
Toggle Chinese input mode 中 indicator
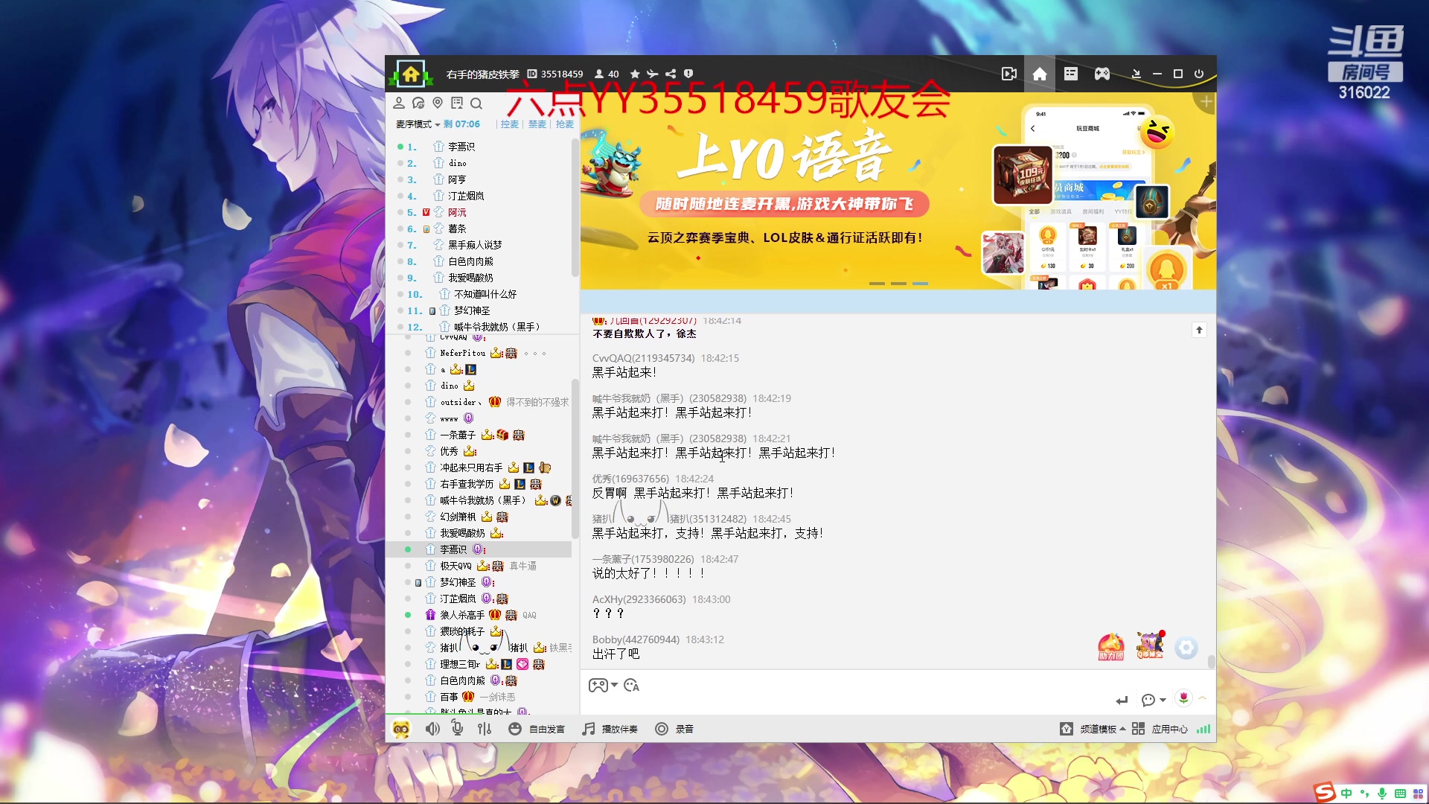click(x=1346, y=794)
